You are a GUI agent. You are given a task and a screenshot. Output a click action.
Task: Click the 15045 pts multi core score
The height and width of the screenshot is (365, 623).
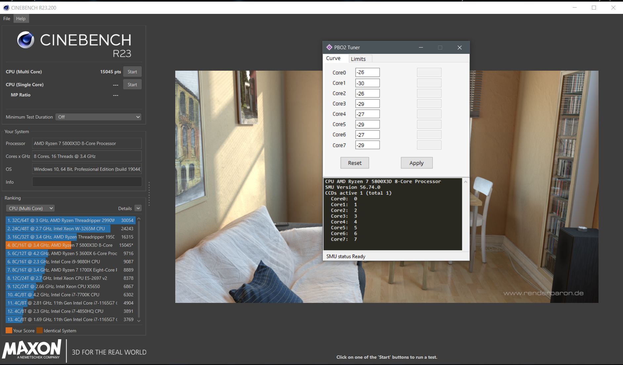click(x=110, y=72)
